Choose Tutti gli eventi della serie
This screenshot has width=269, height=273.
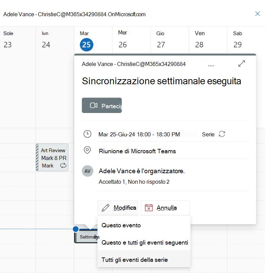tap(144, 259)
